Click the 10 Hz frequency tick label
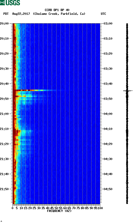This screenshot has width=138, height=224. pyautogui.click(x=21, y=208)
